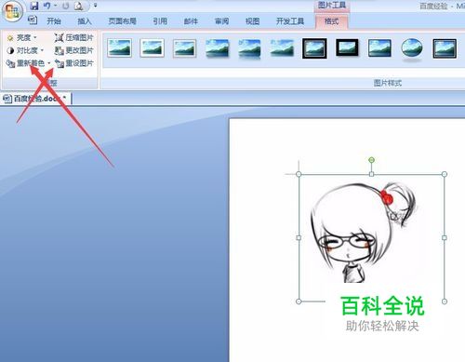Open the Undo history dropdown arrow
Screen dimensions: 465x362
tap(56, 6)
